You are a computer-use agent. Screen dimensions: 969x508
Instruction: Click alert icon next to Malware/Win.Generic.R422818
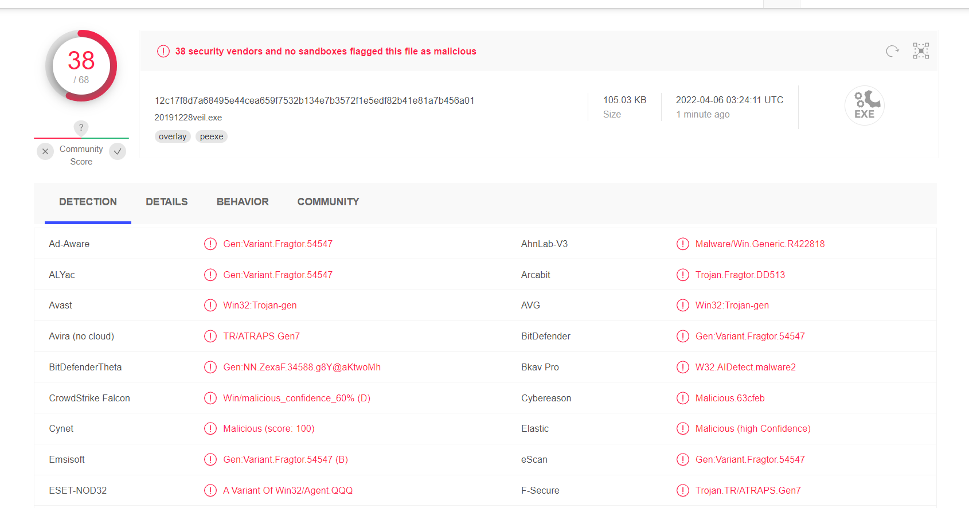(682, 244)
